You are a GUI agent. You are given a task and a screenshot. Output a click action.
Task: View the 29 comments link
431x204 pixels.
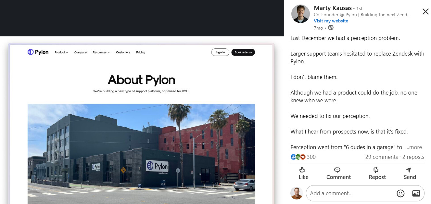pyautogui.click(x=381, y=157)
